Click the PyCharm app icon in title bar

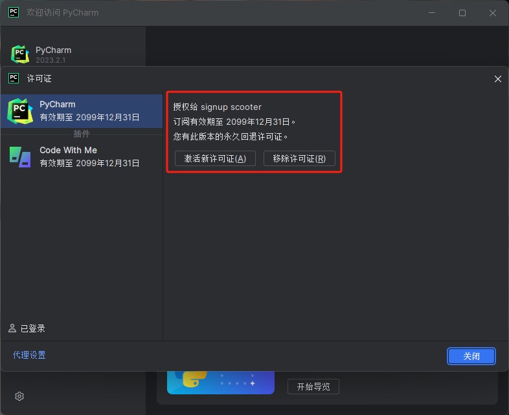(13, 12)
